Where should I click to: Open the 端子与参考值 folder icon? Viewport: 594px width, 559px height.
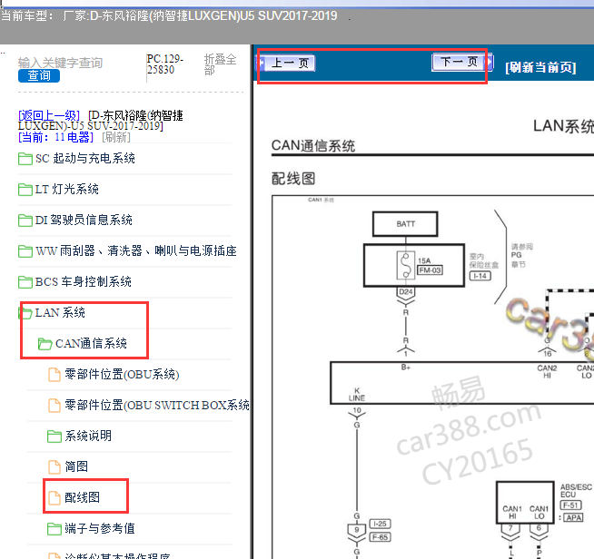pyautogui.click(x=54, y=529)
